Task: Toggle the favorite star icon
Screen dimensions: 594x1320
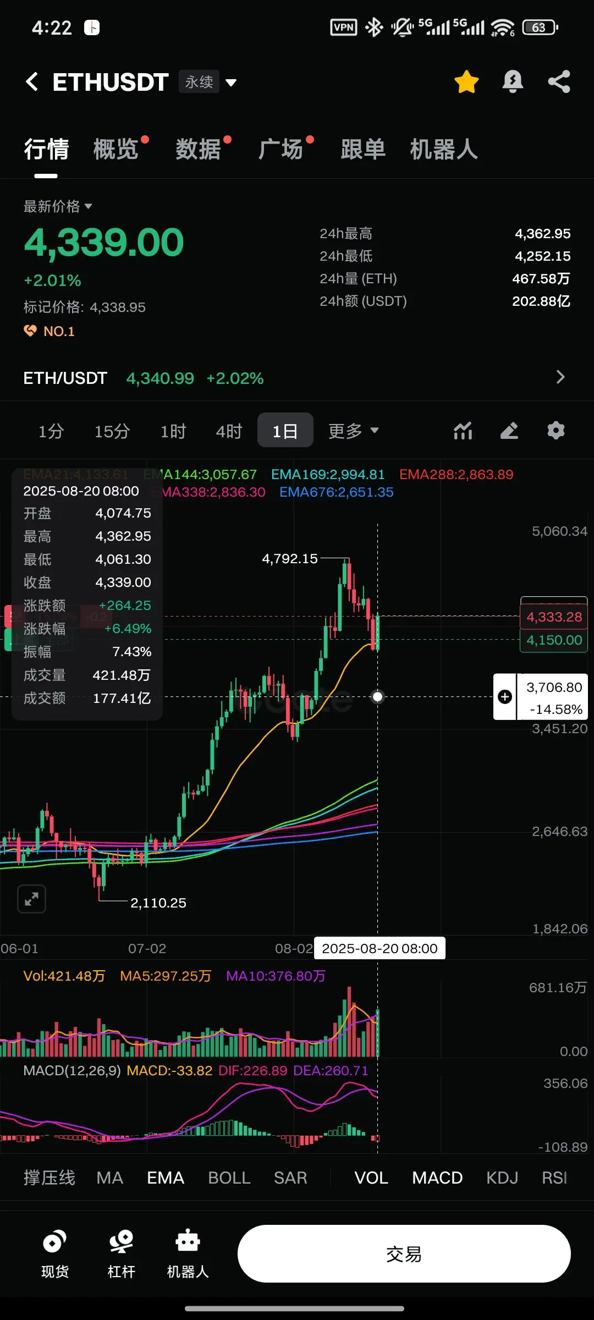Action: pyautogui.click(x=466, y=82)
